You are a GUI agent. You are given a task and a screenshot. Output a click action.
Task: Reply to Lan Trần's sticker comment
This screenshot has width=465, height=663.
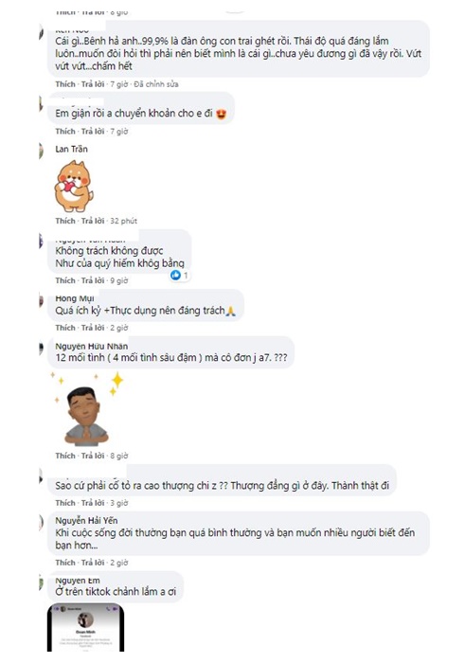tap(93, 221)
